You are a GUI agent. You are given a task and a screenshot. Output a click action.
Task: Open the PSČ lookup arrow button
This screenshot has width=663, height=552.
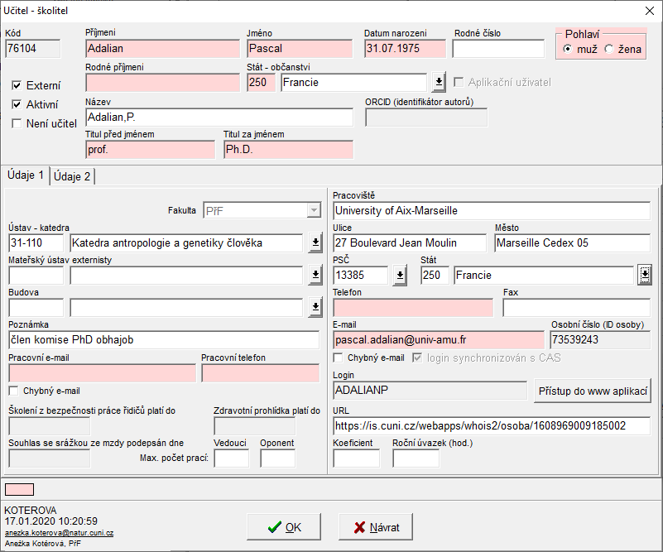[400, 275]
